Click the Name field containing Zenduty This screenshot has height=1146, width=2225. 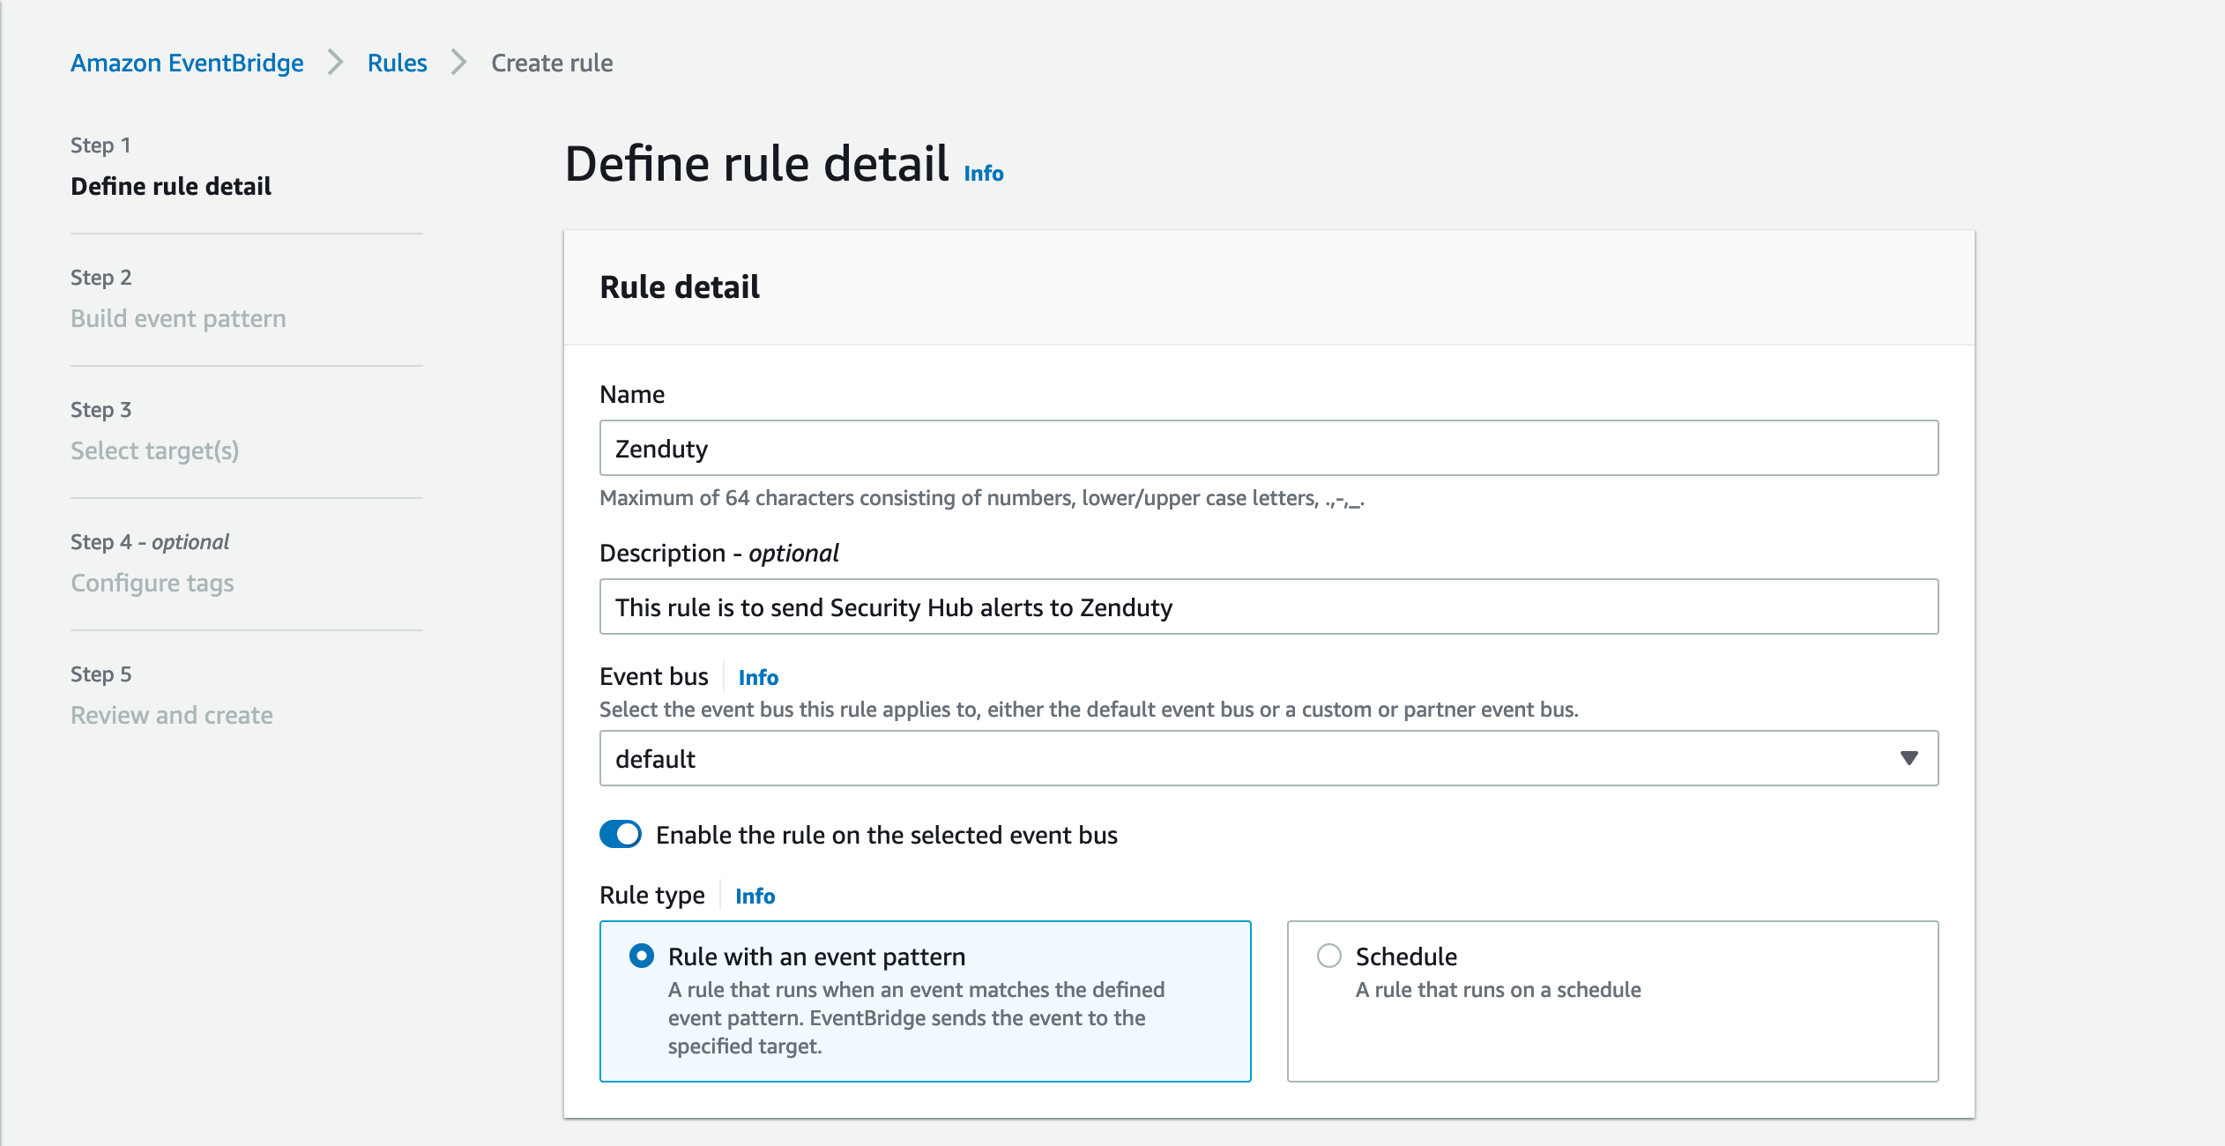click(x=1268, y=448)
